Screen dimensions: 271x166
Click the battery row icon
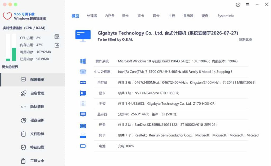pos(83,146)
